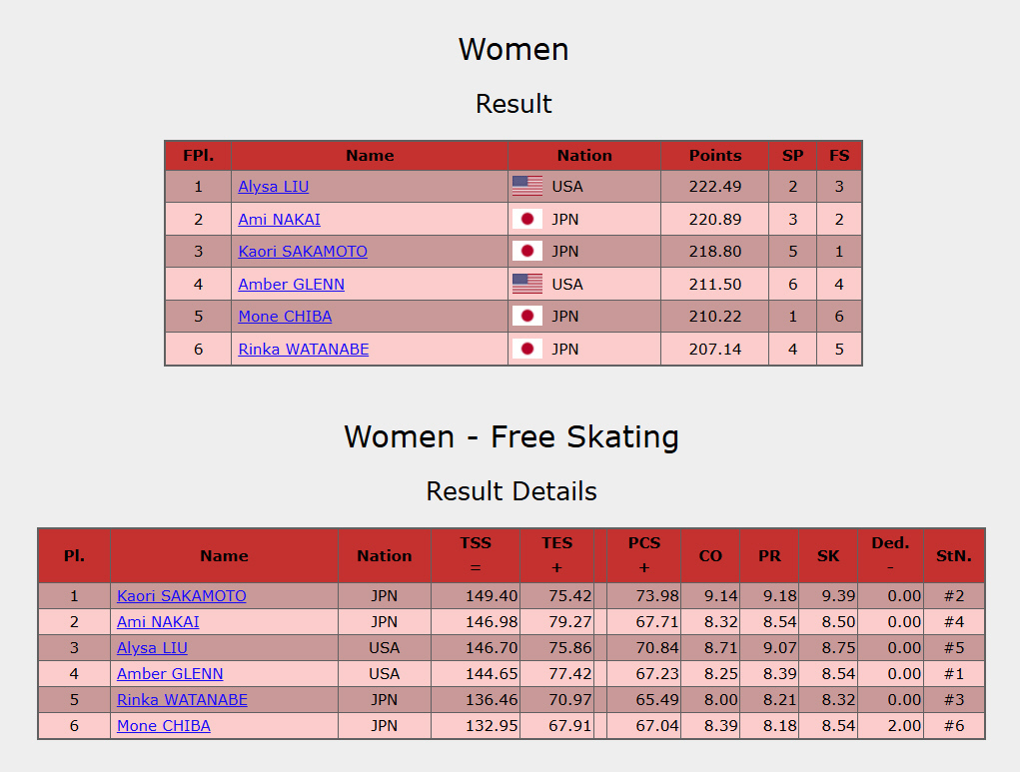The height and width of the screenshot is (772, 1020).
Task: Click the Ded. column header
Action: coord(889,555)
